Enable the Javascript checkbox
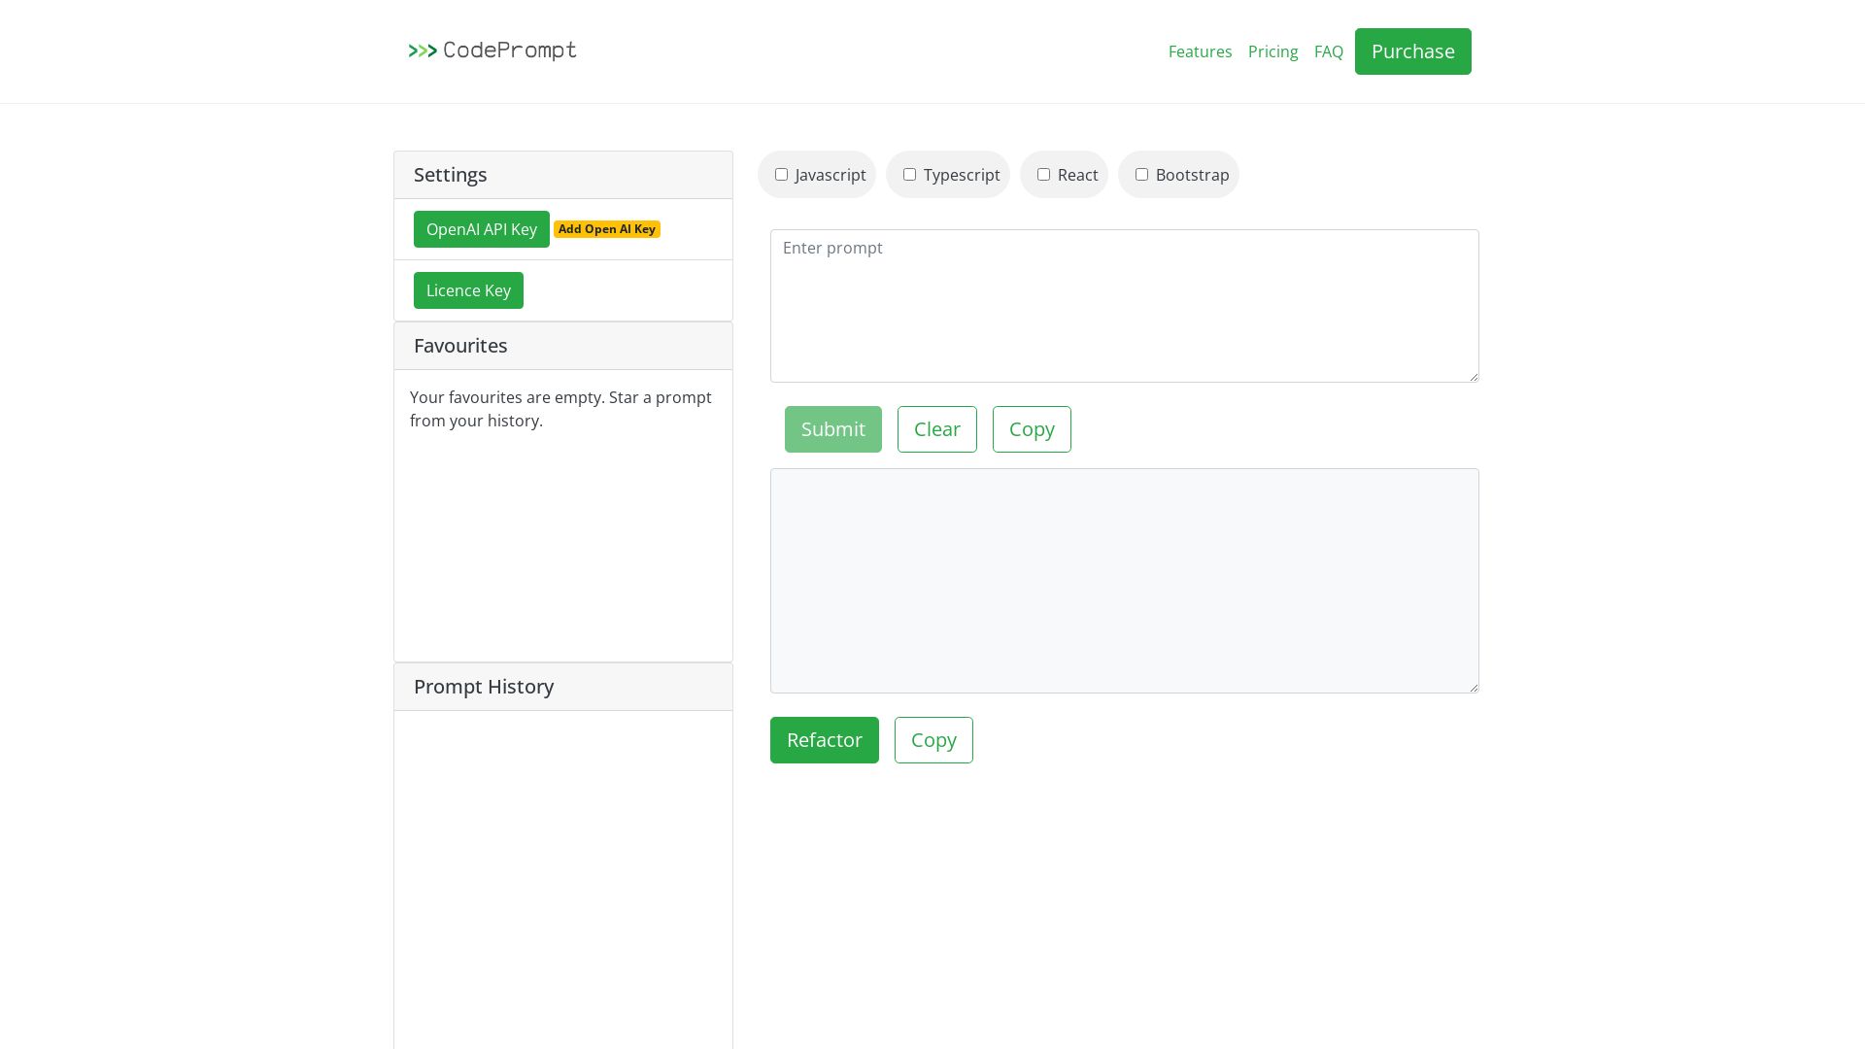Viewport: 1865px width, 1049px height. tap(782, 174)
